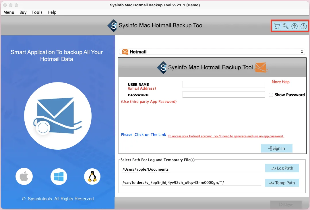Click the '(Use third party App Password)' note
310x210 pixels.
(149, 101)
